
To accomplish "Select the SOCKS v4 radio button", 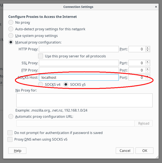I will click(41, 84).
